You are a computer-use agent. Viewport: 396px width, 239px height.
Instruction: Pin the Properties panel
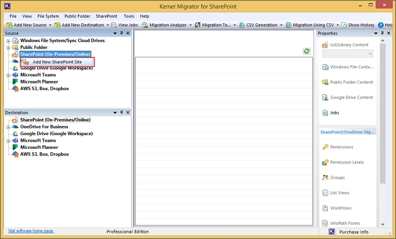point(382,33)
